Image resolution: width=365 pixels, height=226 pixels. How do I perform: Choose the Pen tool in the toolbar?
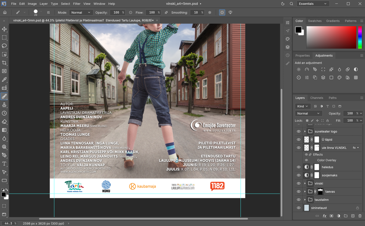coord(4,155)
